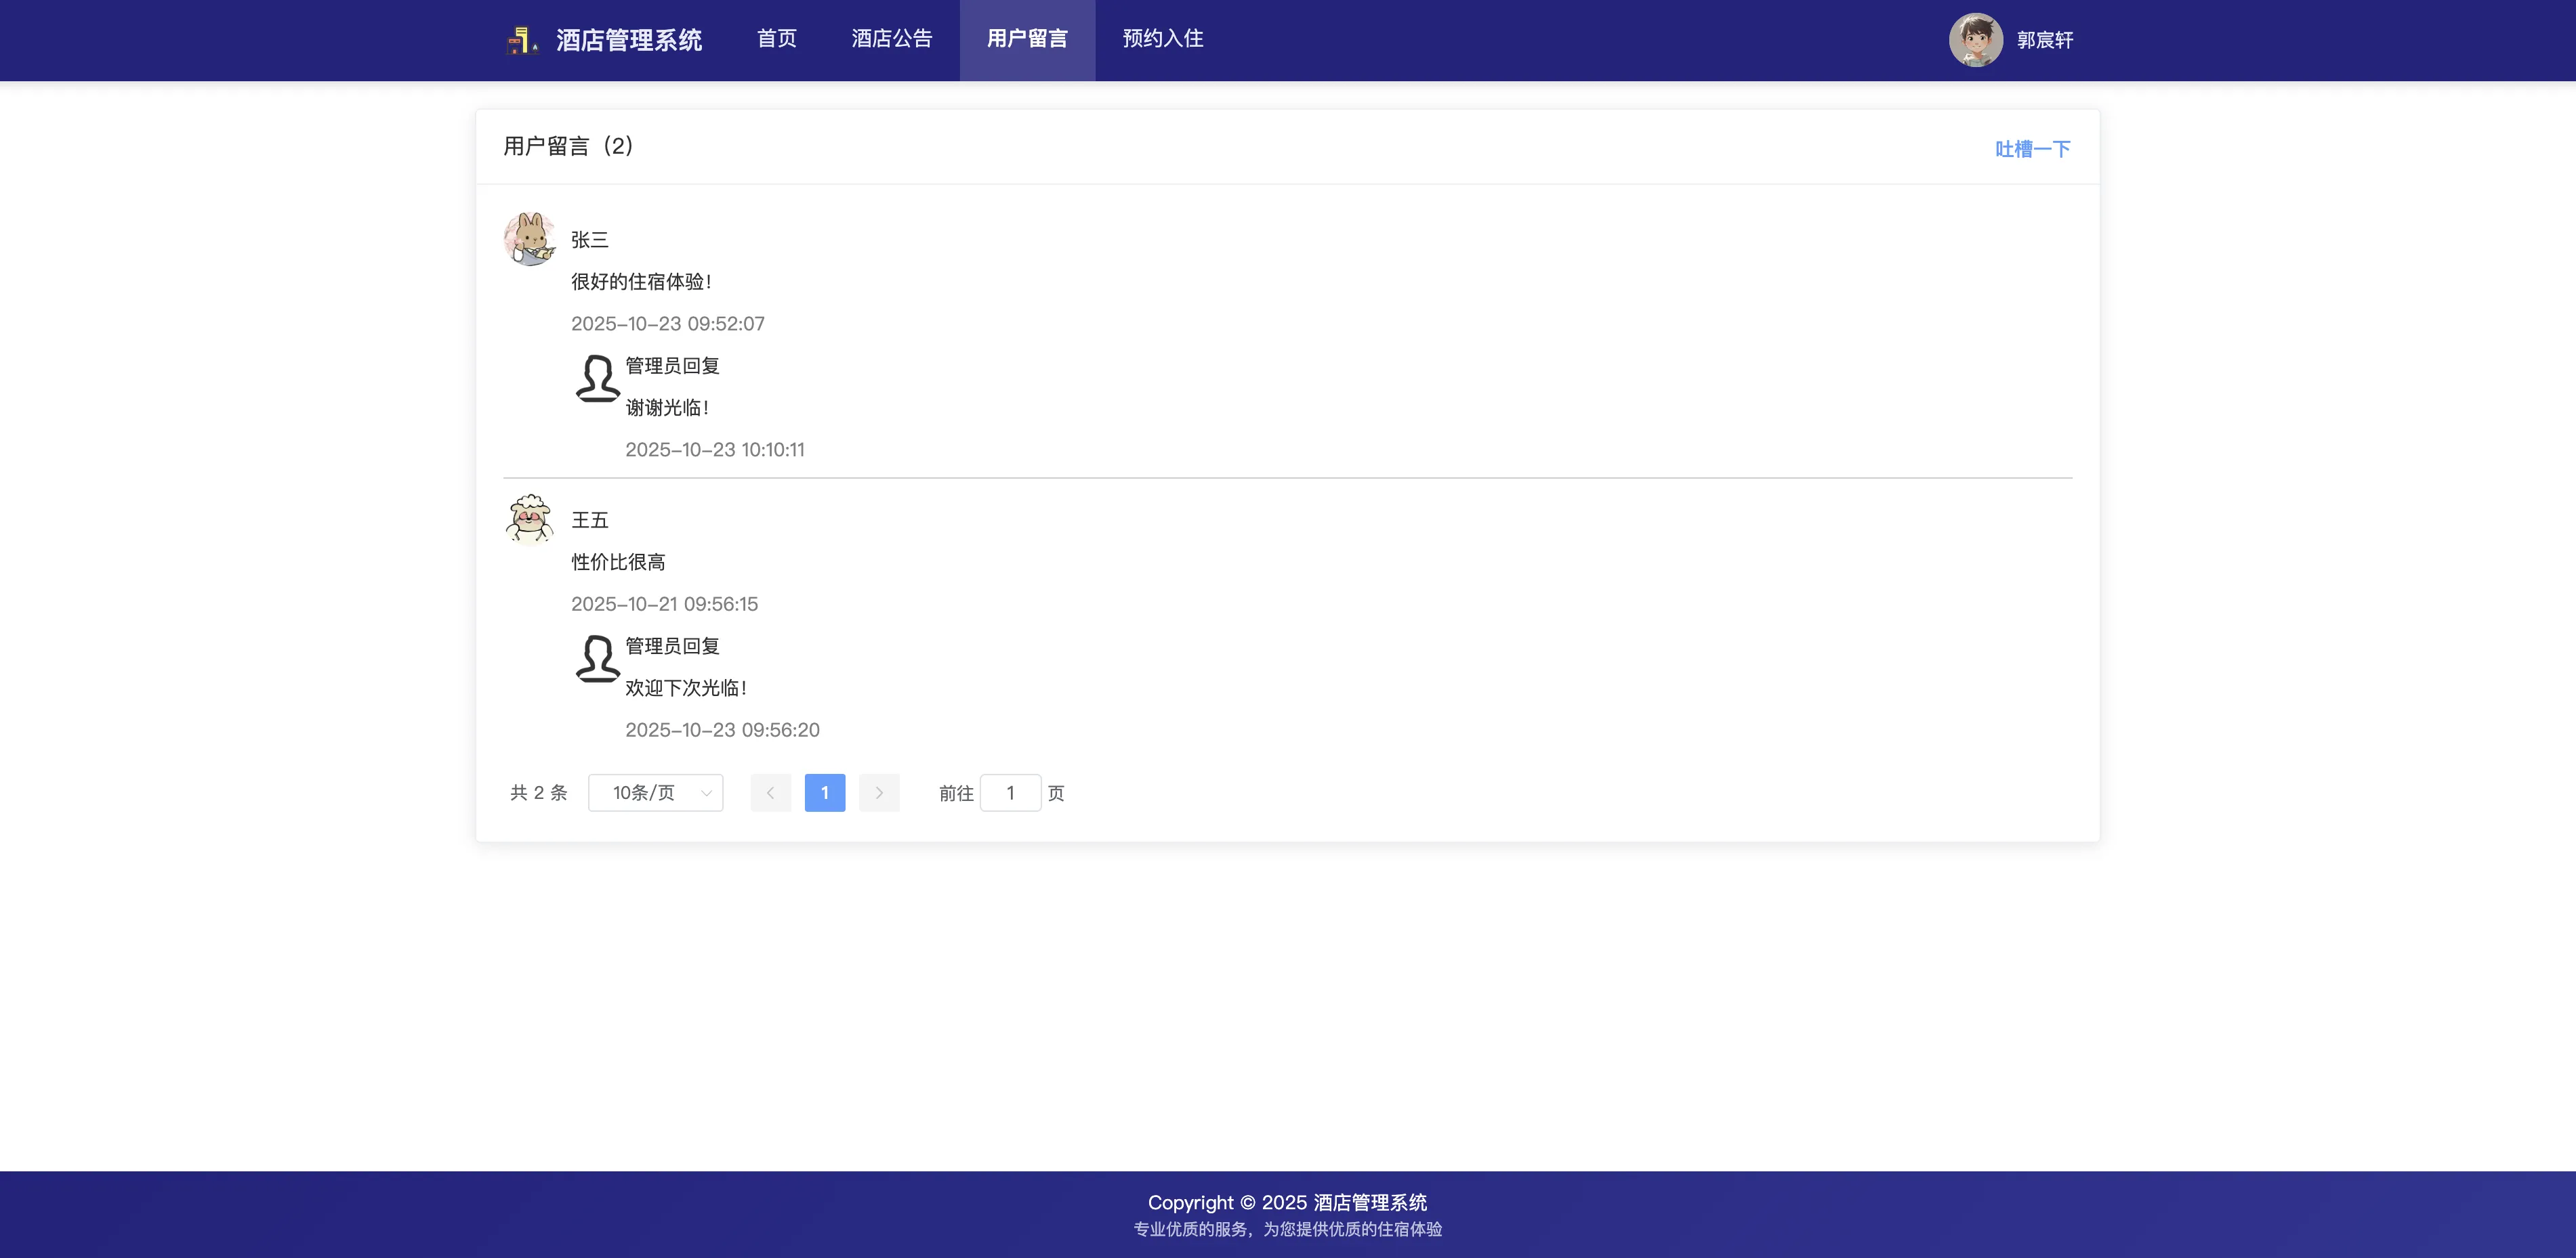Click the 郭宸轩 username in the header
2576x1258 pixels.
coord(2044,40)
